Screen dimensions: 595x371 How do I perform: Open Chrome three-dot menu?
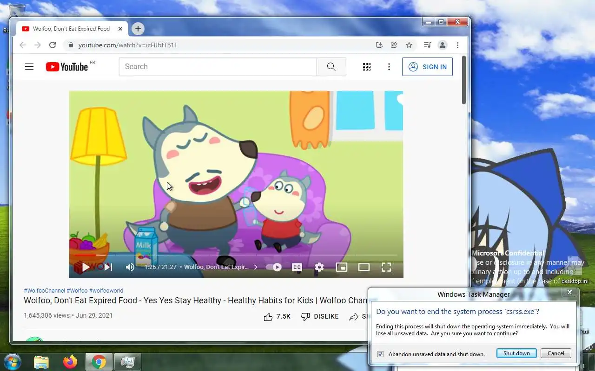click(x=457, y=45)
